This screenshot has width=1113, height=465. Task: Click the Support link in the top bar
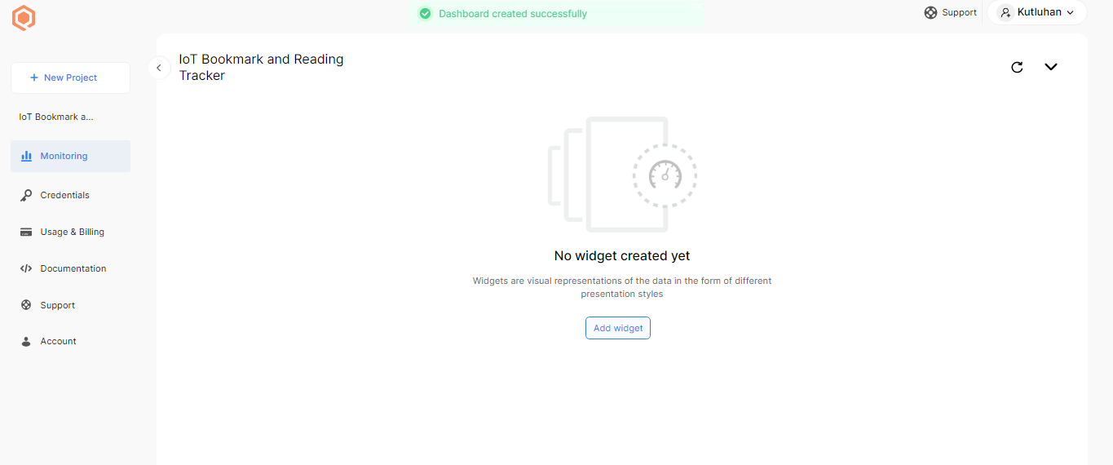(x=951, y=12)
